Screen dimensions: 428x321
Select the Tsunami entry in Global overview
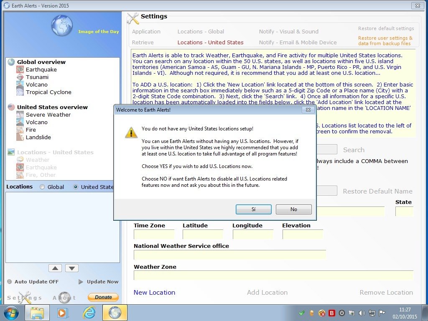pyautogui.click(x=37, y=77)
